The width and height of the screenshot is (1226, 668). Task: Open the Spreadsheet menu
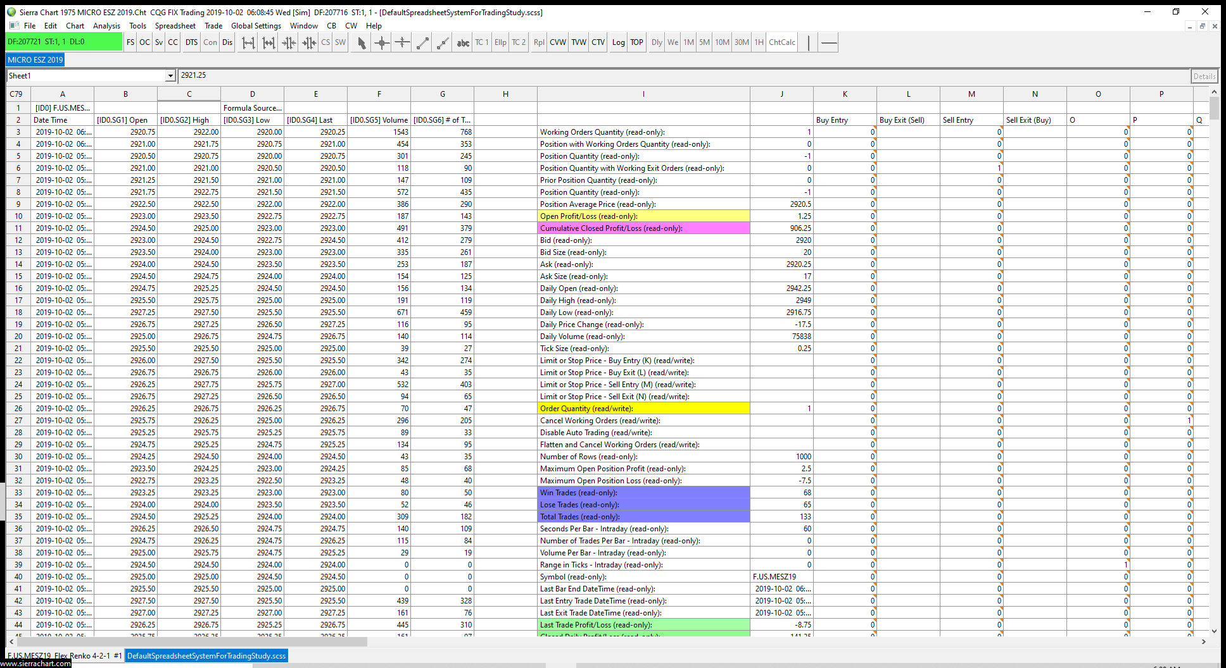[175, 26]
